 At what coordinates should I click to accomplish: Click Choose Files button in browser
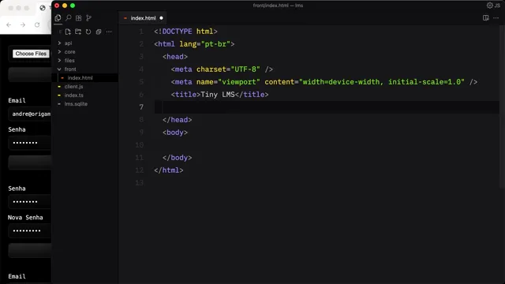[31, 54]
